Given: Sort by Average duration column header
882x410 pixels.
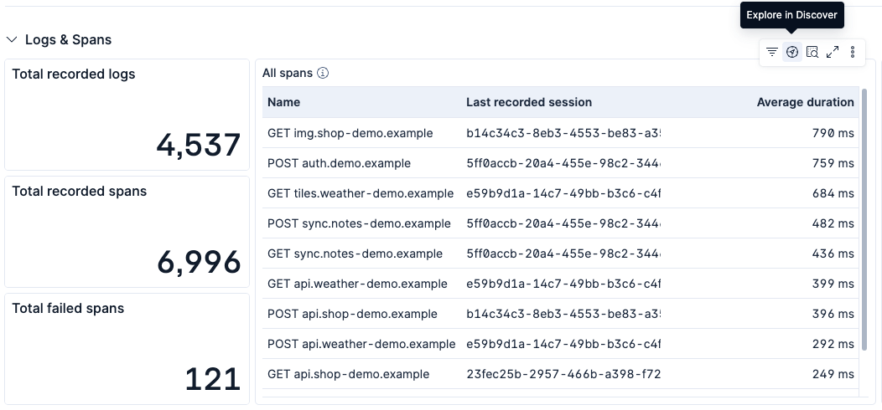Looking at the screenshot, I should 805,102.
